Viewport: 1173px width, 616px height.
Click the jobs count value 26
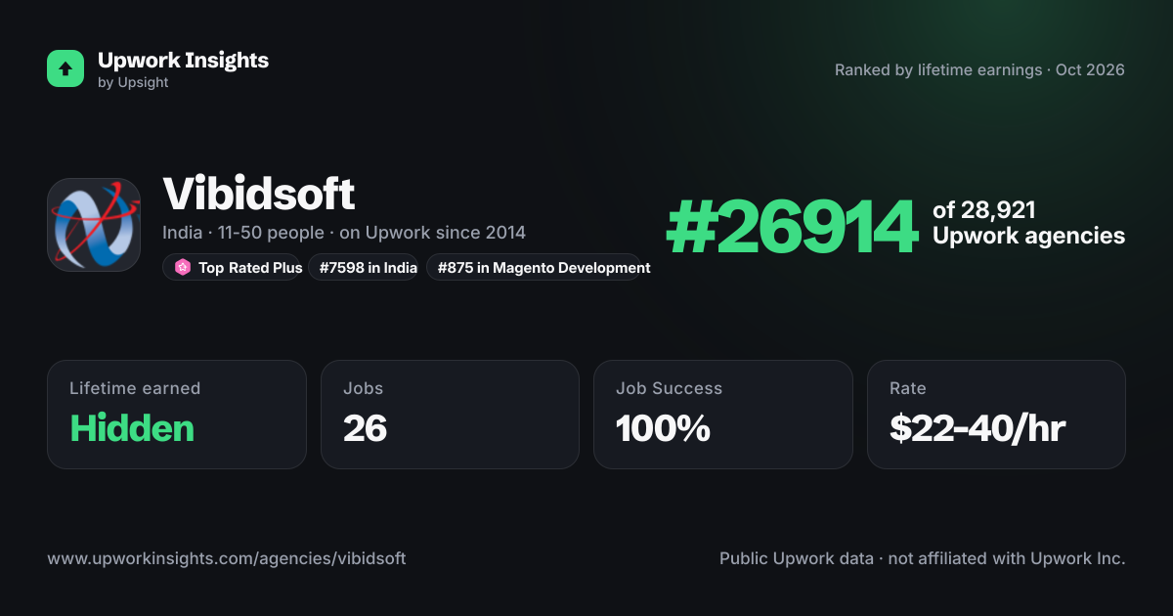click(365, 428)
